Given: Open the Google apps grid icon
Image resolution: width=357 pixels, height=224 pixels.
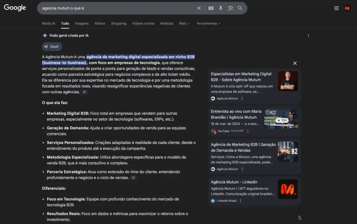Looking at the screenshot, I should [336, 8].
